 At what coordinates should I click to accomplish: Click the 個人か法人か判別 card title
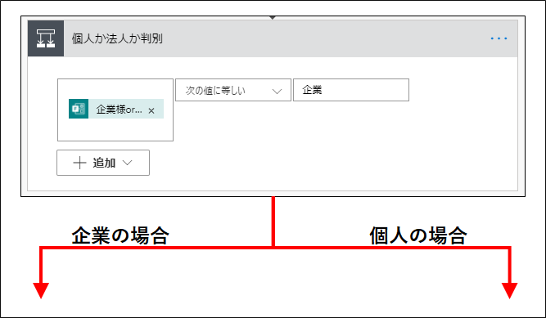(x=117, y=38)
